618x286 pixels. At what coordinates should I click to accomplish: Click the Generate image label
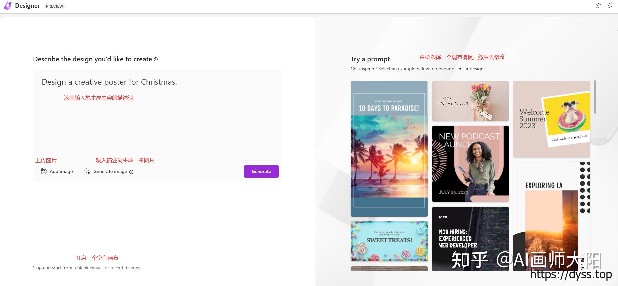[110, 171]
